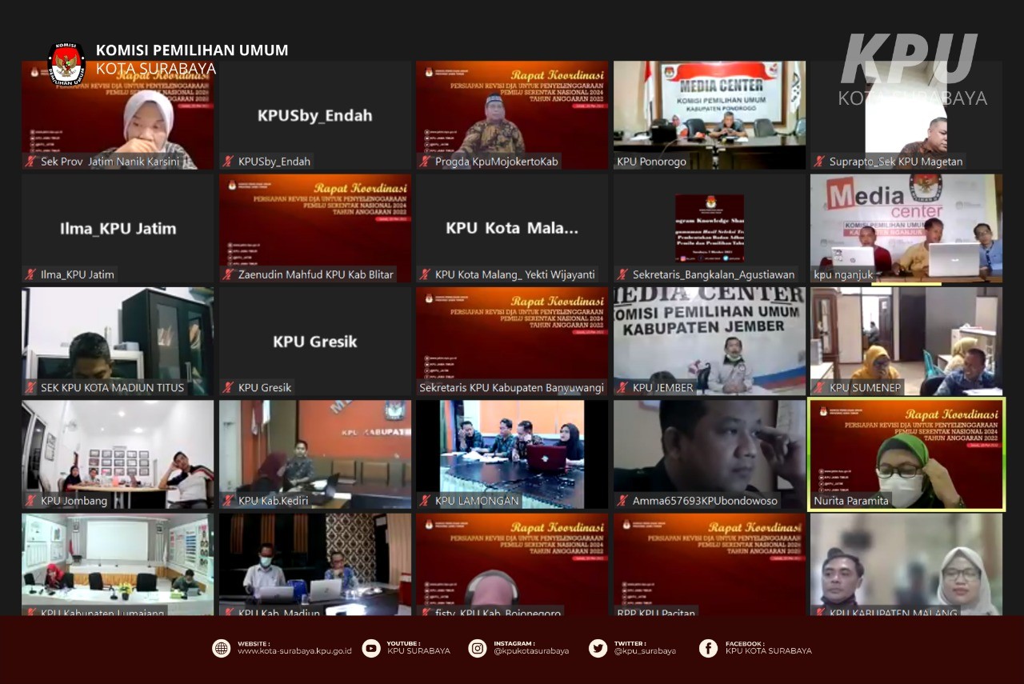Open the @kpu_surabaya Twitter handle
This screenshot has height=684, width=1024.
click(645, 651)
